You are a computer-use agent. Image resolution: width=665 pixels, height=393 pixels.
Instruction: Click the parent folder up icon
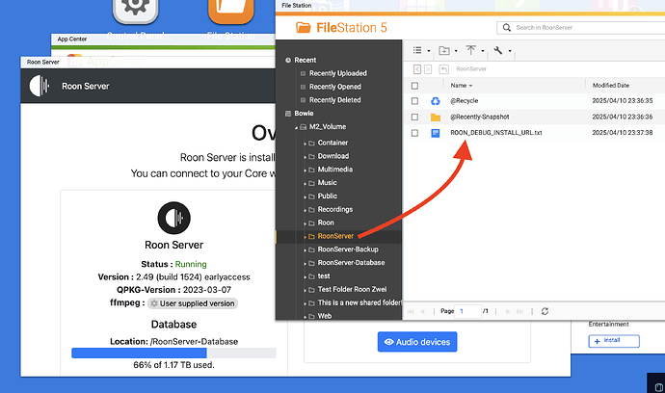click(x=444, y=69)
